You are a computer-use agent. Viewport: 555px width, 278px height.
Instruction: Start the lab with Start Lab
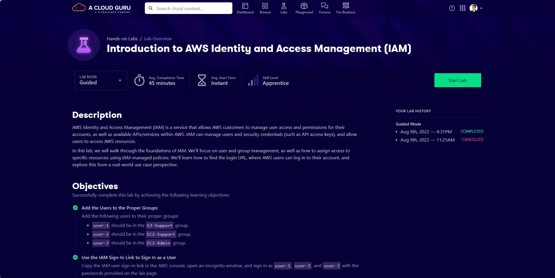coord(457,80)
